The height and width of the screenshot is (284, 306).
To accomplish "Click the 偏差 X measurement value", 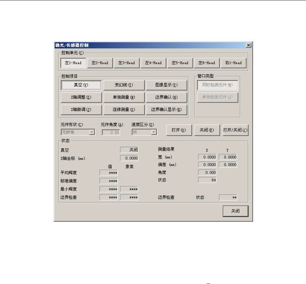I will [x=207, y=165].
